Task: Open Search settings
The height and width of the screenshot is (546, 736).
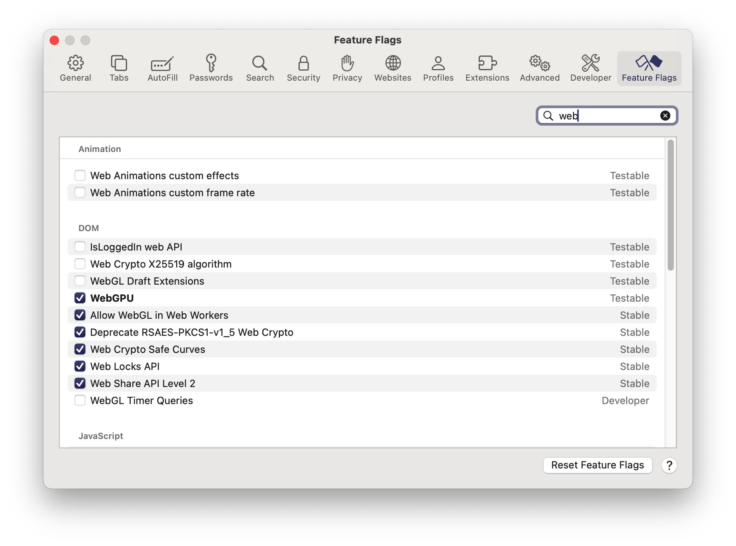Action: pos(260,68)
